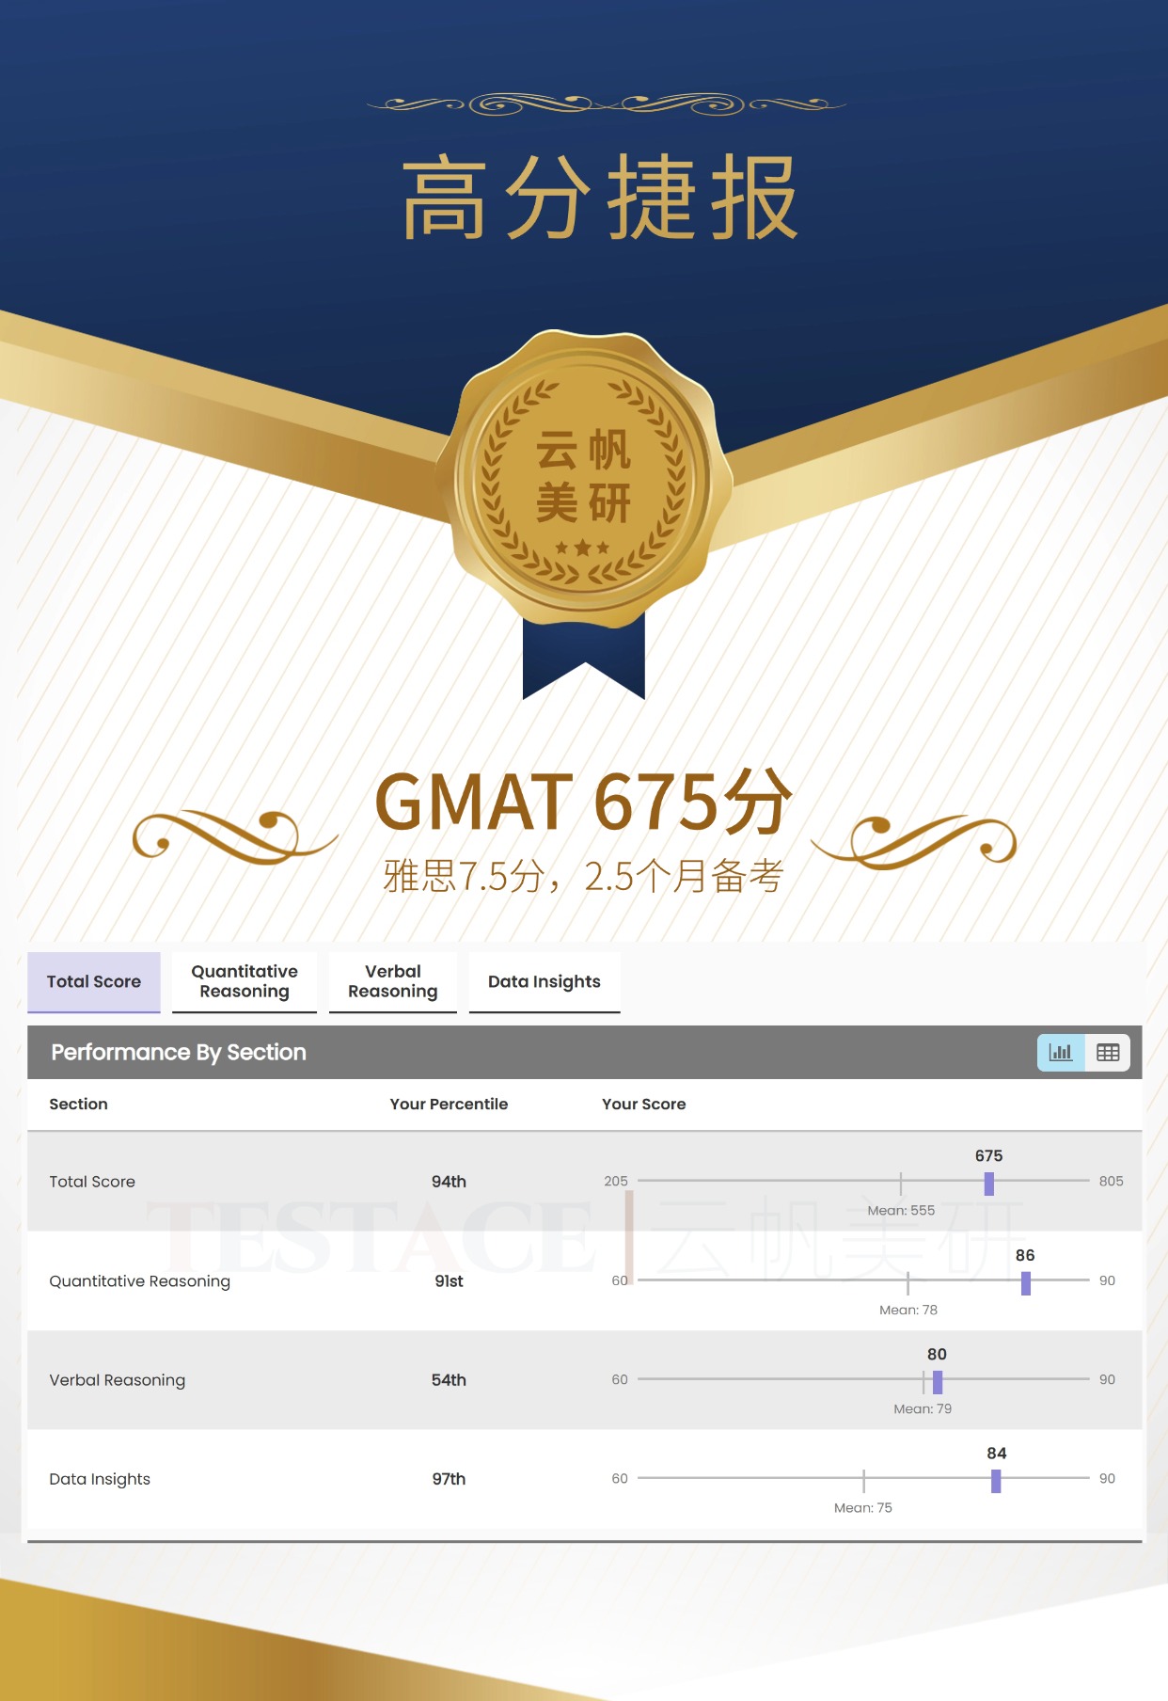Click the 80 Verbal score marker

pos(938,1382)
